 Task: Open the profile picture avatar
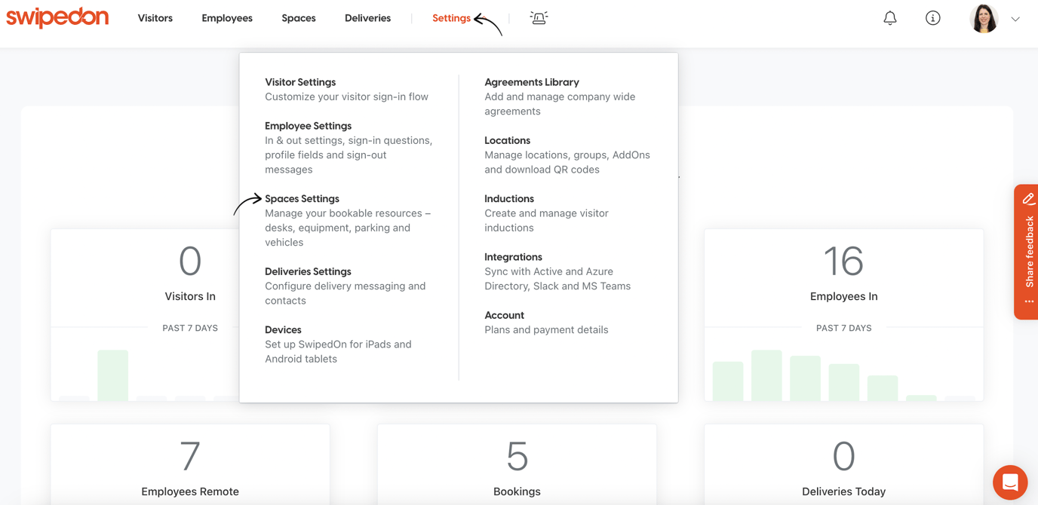[984, 17]
